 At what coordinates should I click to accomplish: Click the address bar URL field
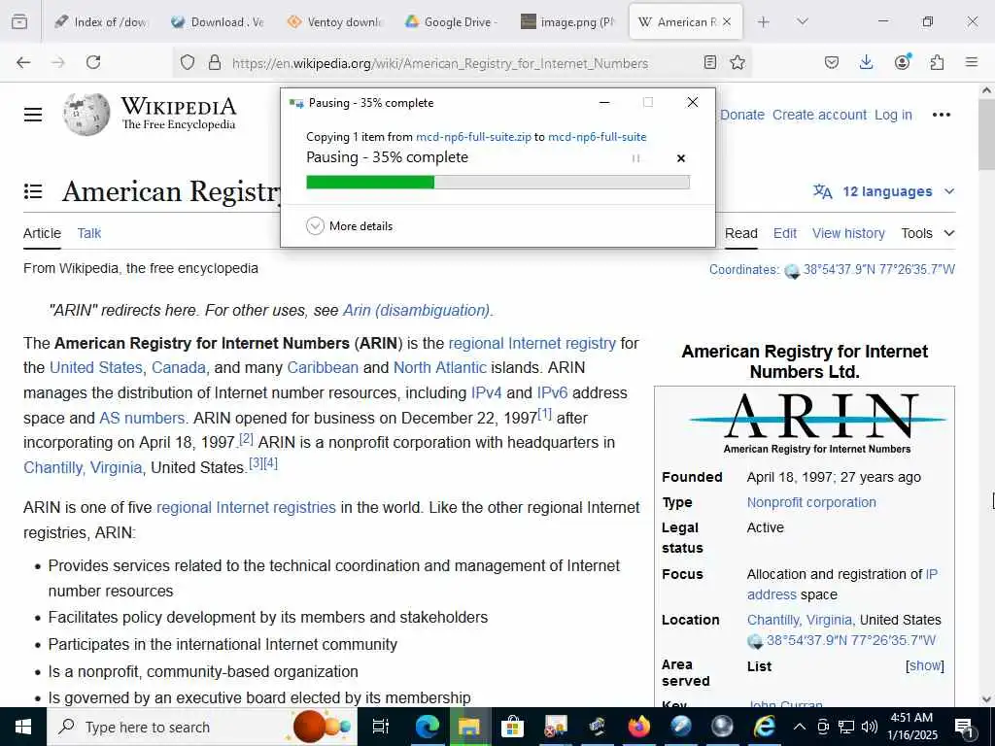click(440, 63)
